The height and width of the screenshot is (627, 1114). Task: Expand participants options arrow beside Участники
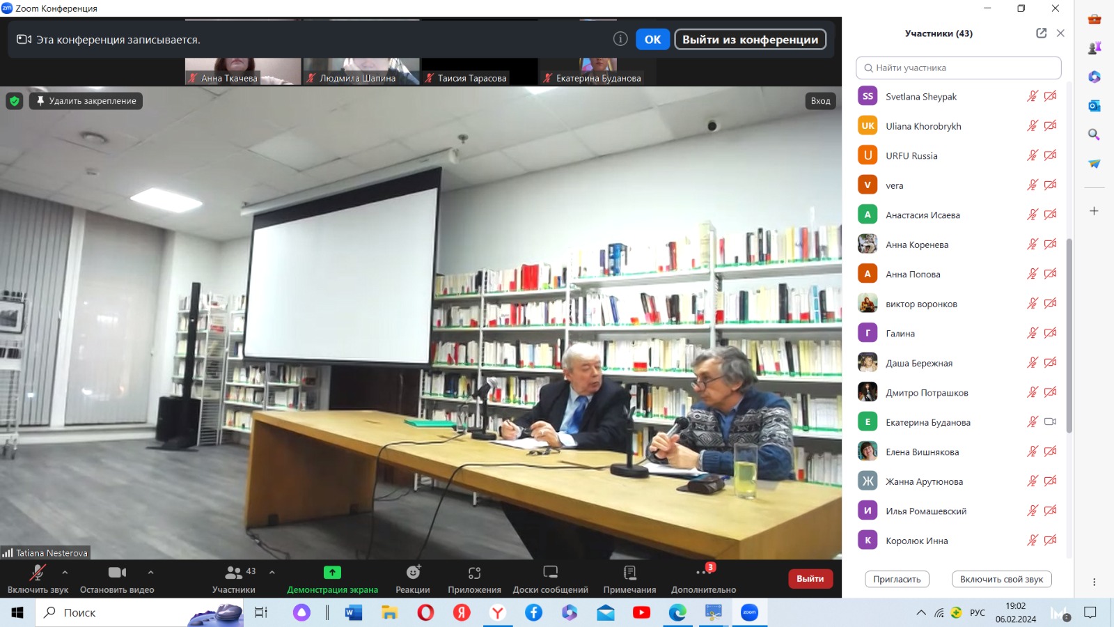point(272,572)
